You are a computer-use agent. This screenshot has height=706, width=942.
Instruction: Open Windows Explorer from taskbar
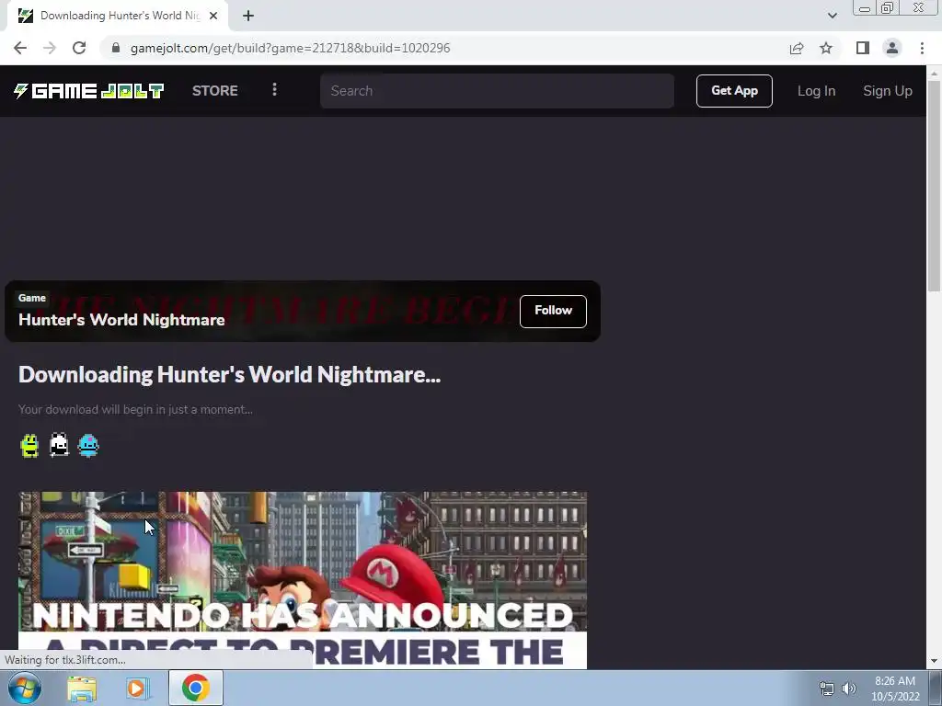[82, 688]
